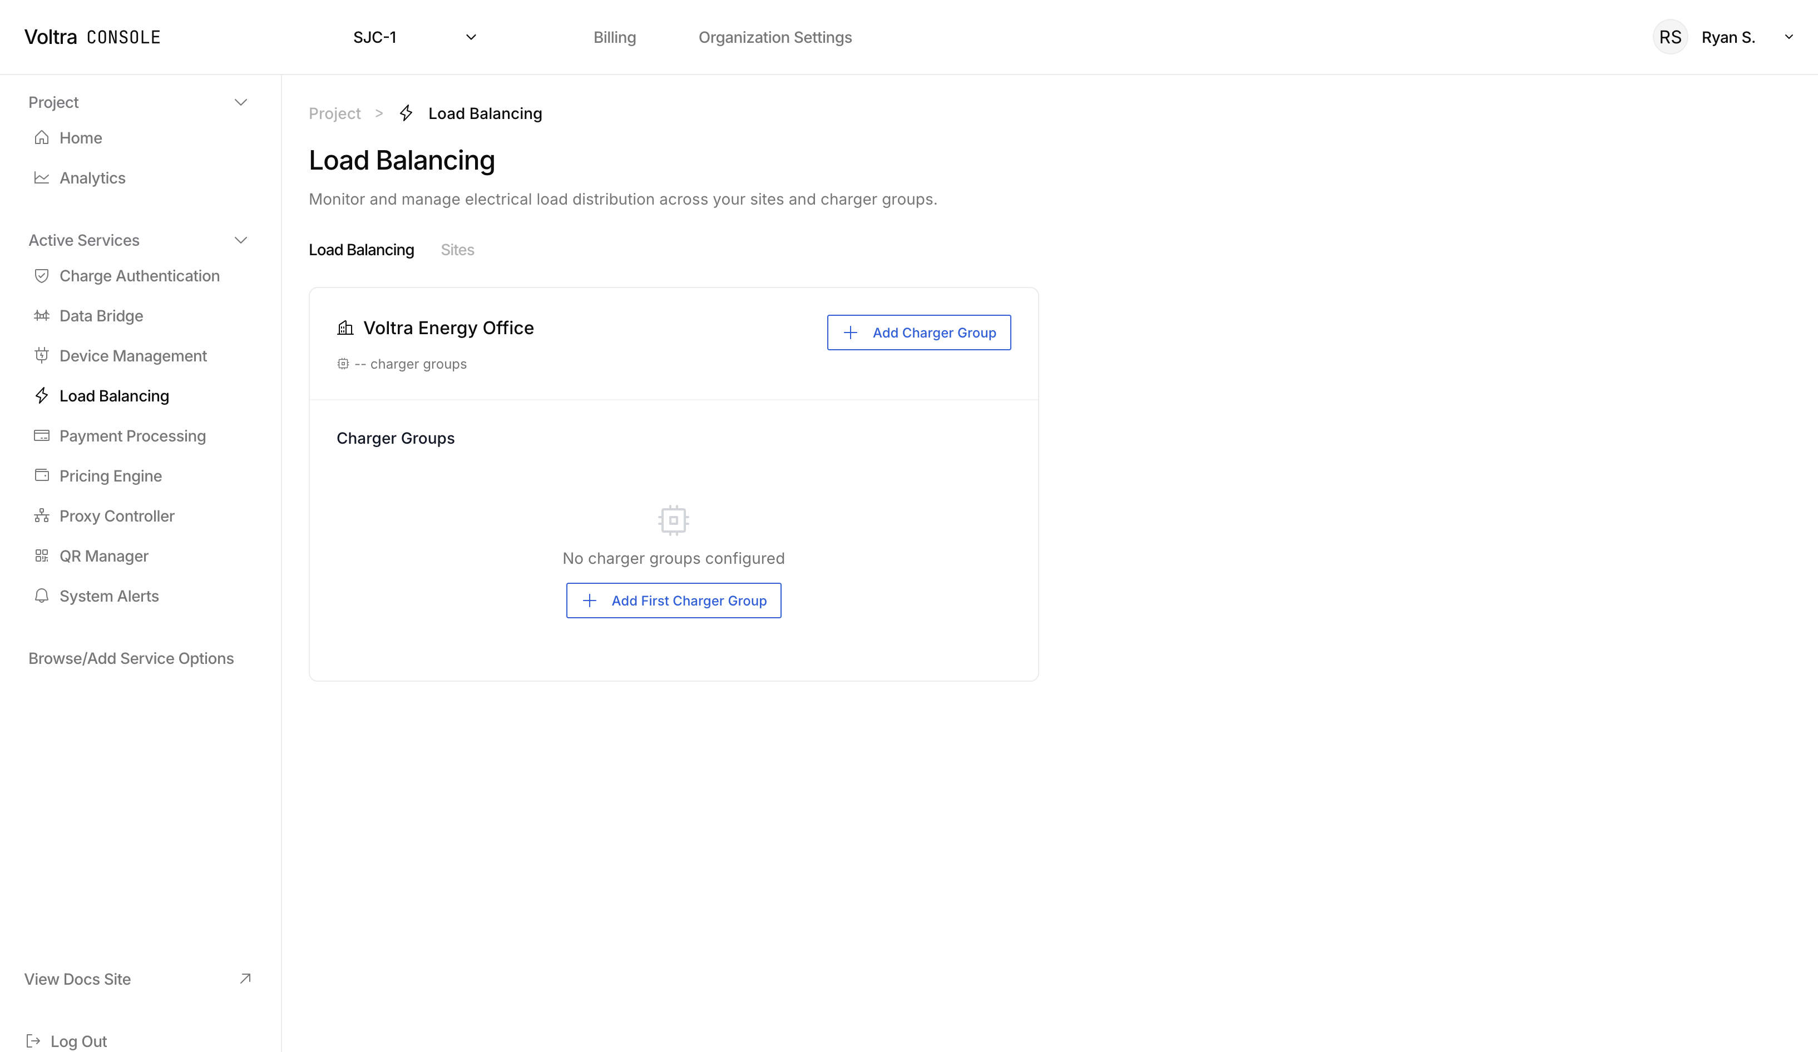The image size is (1818, 1052).
Task: Collapse the Project section in the sidebar
Action: tap(241, 102)
